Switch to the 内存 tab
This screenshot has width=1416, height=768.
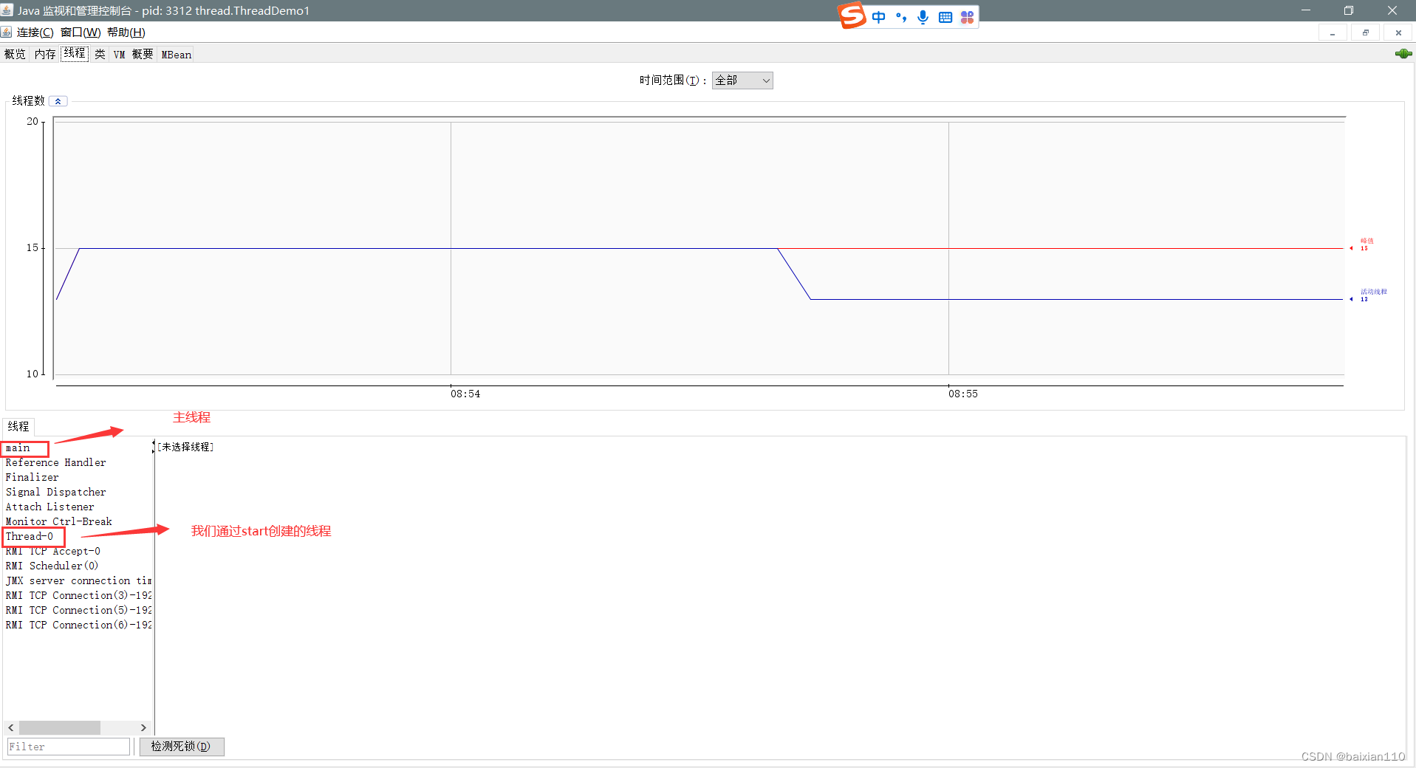pyautogui.click(x=45, y=54)
